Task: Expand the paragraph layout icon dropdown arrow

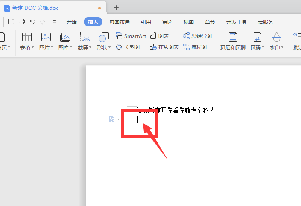Action: (118, 119)
